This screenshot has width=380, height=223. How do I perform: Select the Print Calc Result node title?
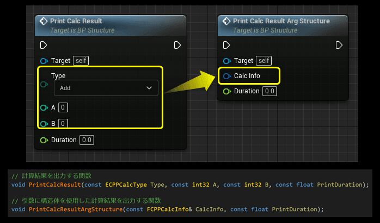[76, 21]
